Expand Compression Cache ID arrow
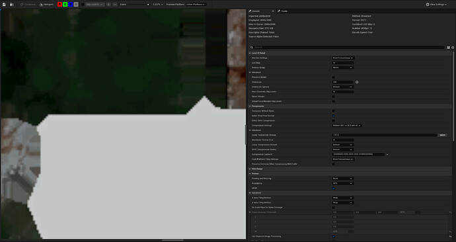 [x=387, y=155]
